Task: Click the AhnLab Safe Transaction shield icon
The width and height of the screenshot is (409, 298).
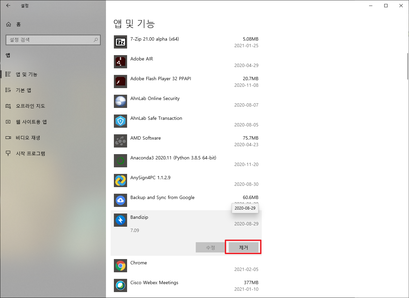Action: pyautogui.click(x=120, y=121)
